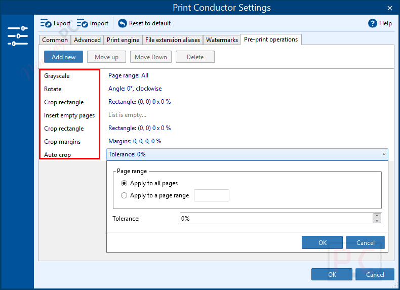Switch to the Common tab
The height and width of the screenshot is (290, 400).
tap(55, 40)
